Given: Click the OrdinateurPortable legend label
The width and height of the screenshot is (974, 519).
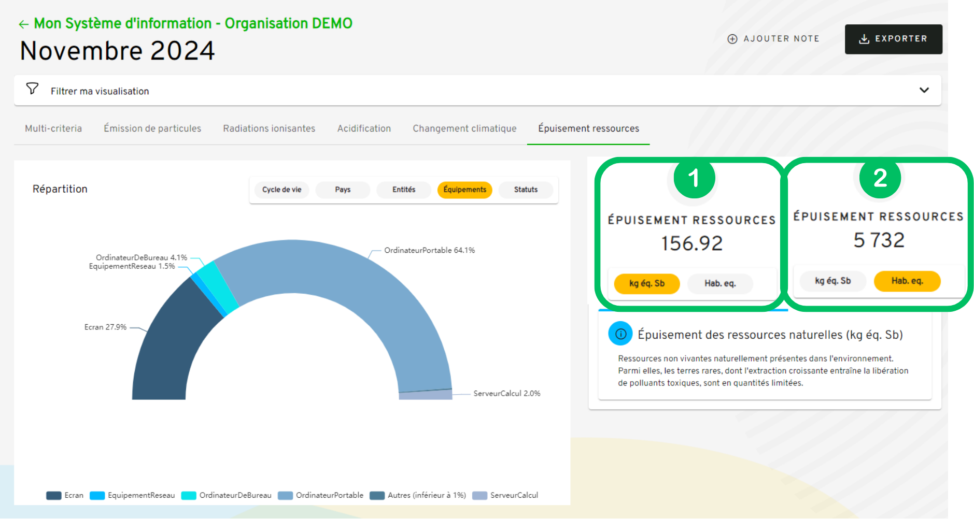Looking at the screenshot, I should pos(330,496).
